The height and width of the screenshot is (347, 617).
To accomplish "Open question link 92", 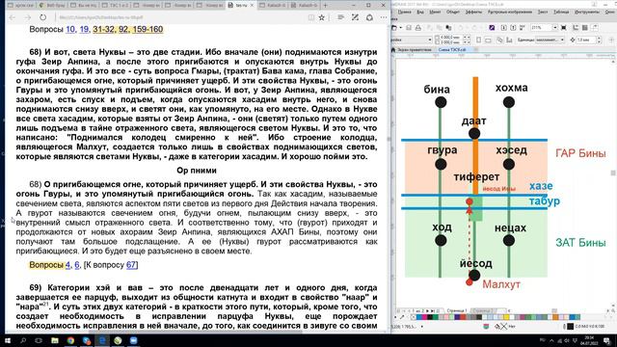I will pos(123,30).
